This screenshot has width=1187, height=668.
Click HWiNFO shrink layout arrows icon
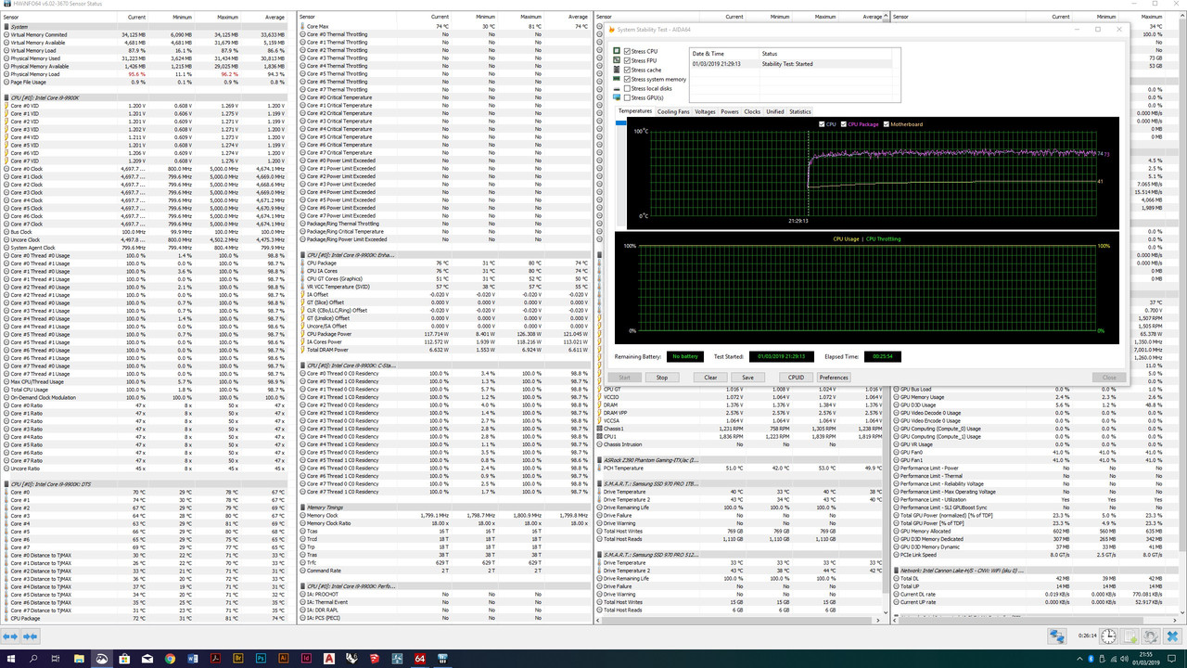[30, 636]
